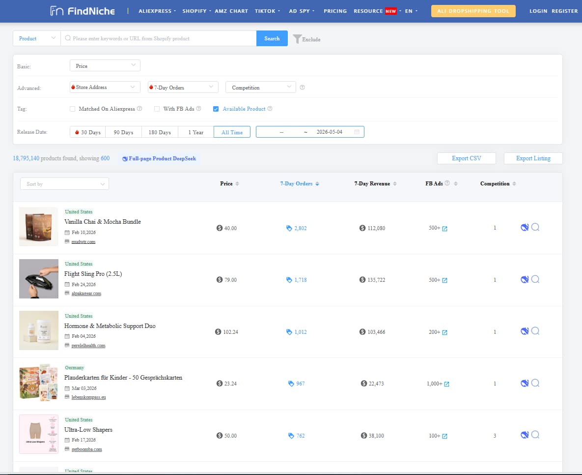Image resolution: width=582 pixels, height=475 pixels.
Task: Select 180 Days release date
Action: pyautogui.click(x=160, y=132)
